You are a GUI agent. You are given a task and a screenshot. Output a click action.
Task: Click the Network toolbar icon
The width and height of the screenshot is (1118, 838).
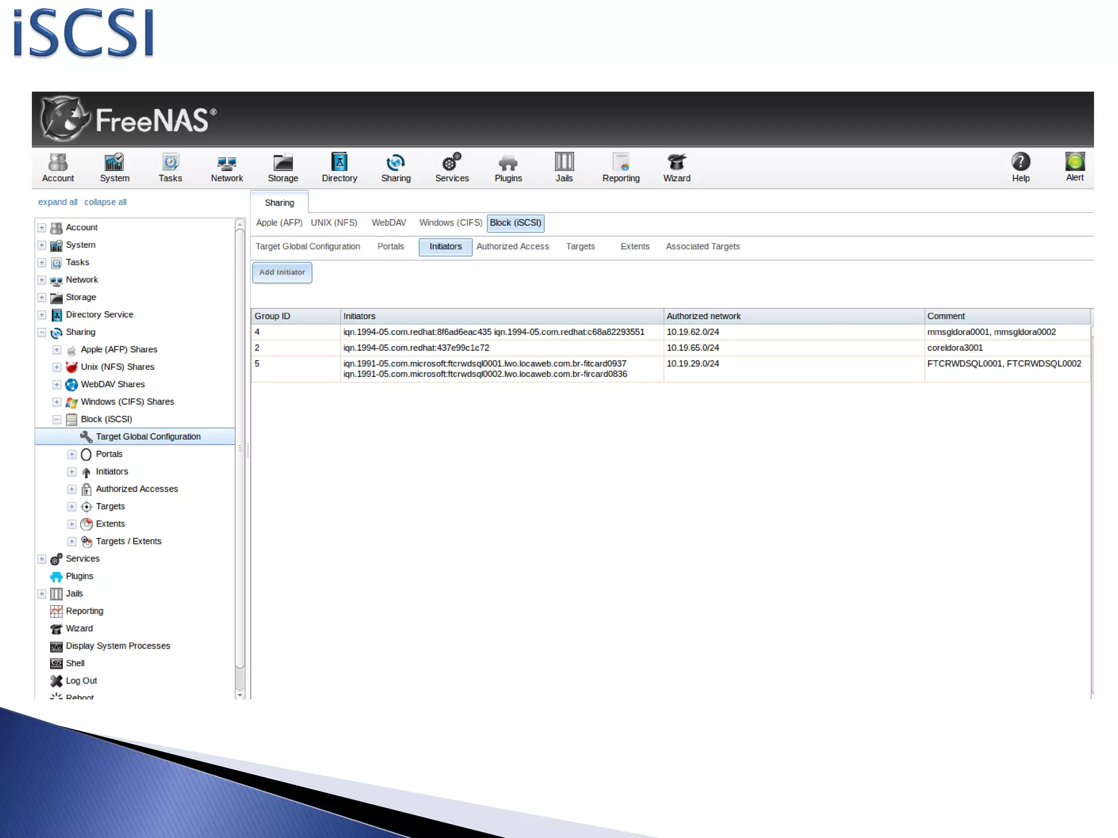tap(227, 163)
